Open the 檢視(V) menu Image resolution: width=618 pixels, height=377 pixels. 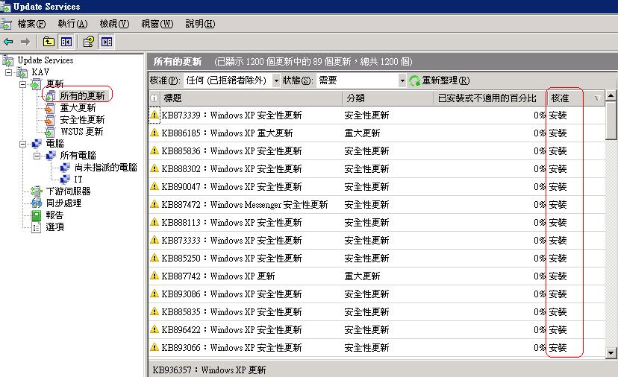pyautogui.click(x=114, y=24)
